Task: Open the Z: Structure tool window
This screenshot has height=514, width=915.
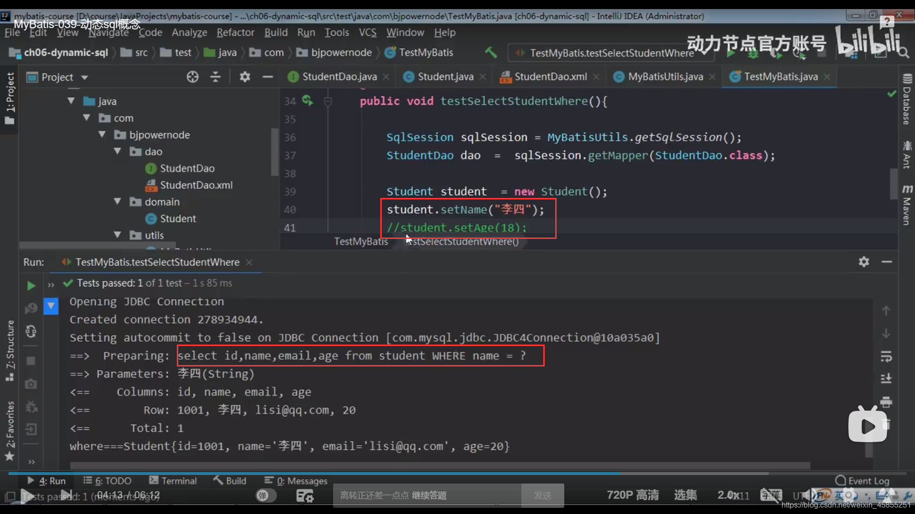Action: point(10,351)
